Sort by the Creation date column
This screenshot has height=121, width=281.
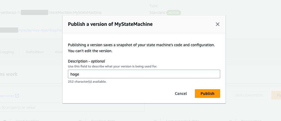click(x=101, y=120)
